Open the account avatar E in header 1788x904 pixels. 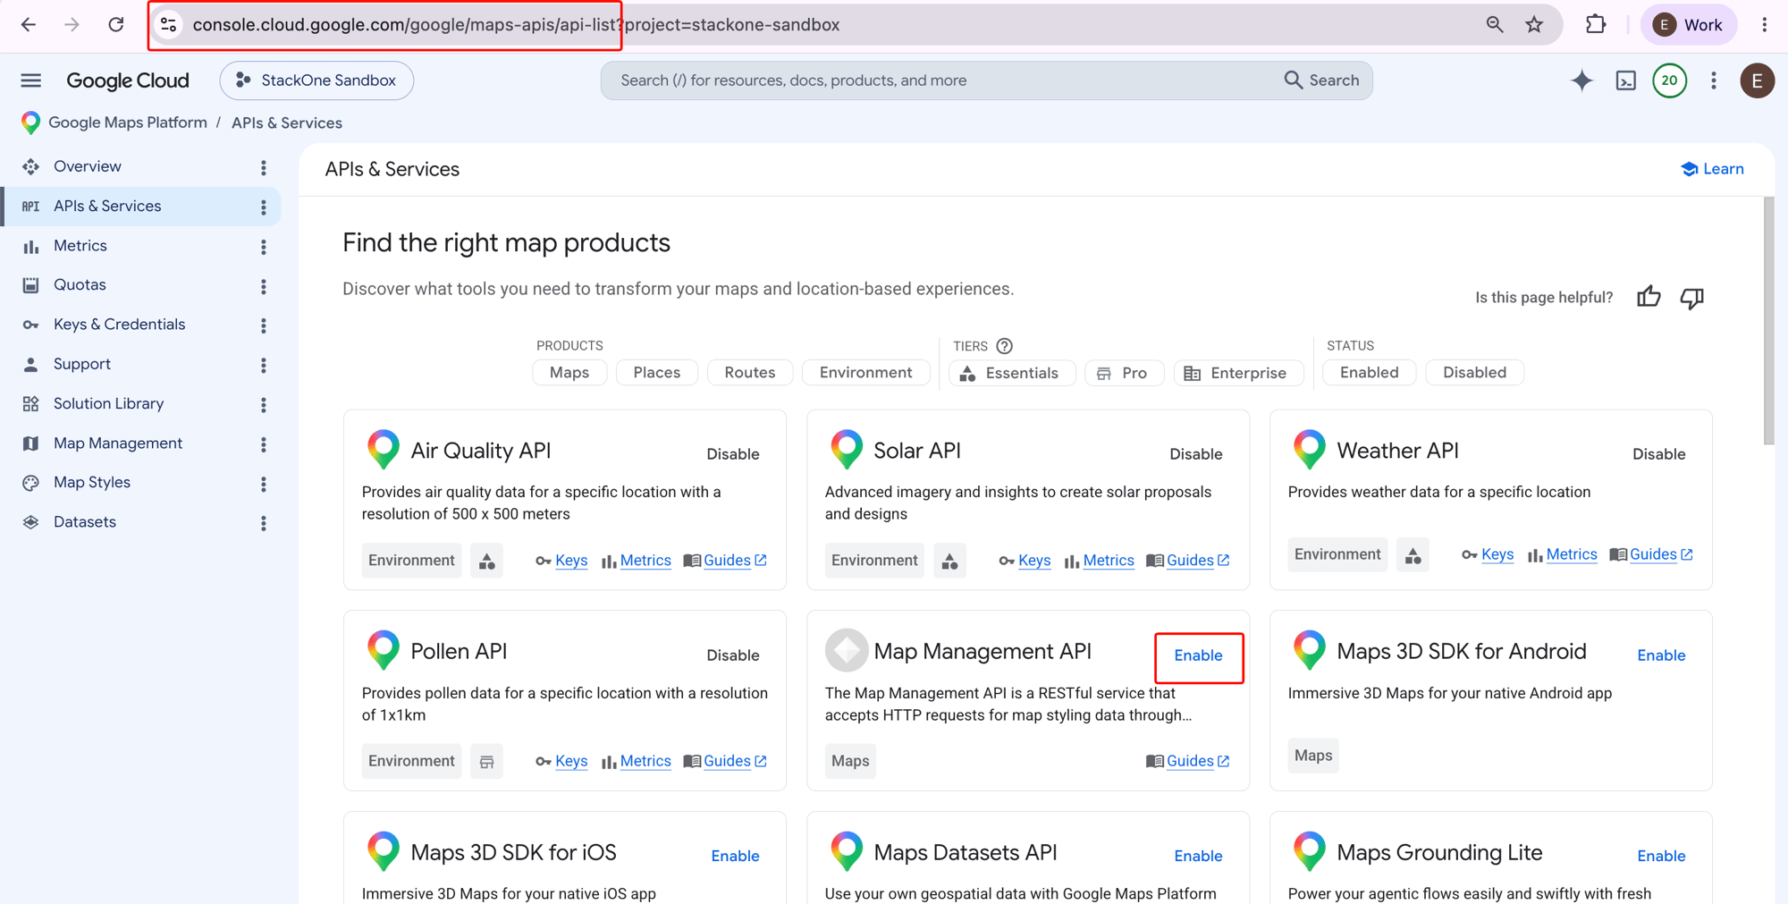point(1757,80)
